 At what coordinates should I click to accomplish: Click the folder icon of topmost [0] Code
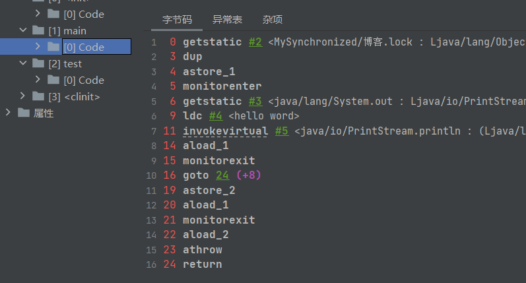click(x=53, y=14)
